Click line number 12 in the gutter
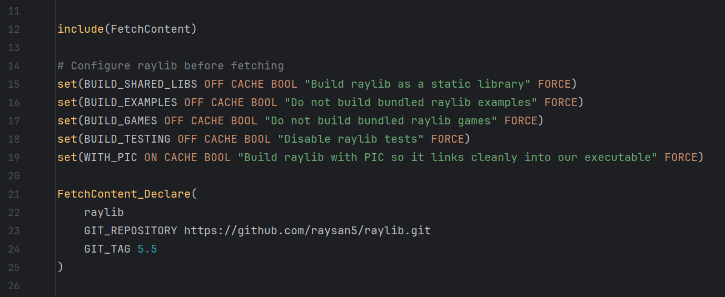The height and width of the screenshot is (297, 725). pyautogui.click(x=14, y=29)
